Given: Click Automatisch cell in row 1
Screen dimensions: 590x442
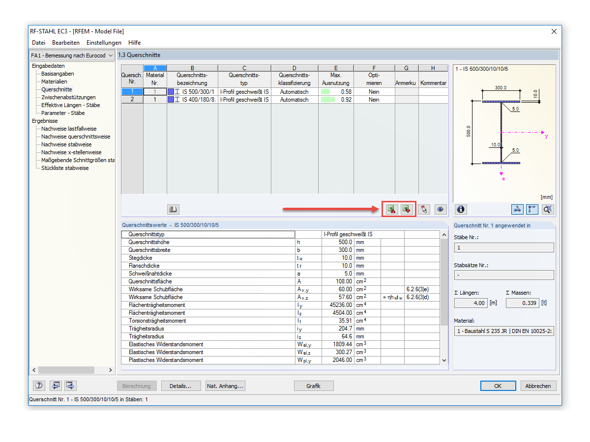Looking at the screenshot, I should 295,92.
